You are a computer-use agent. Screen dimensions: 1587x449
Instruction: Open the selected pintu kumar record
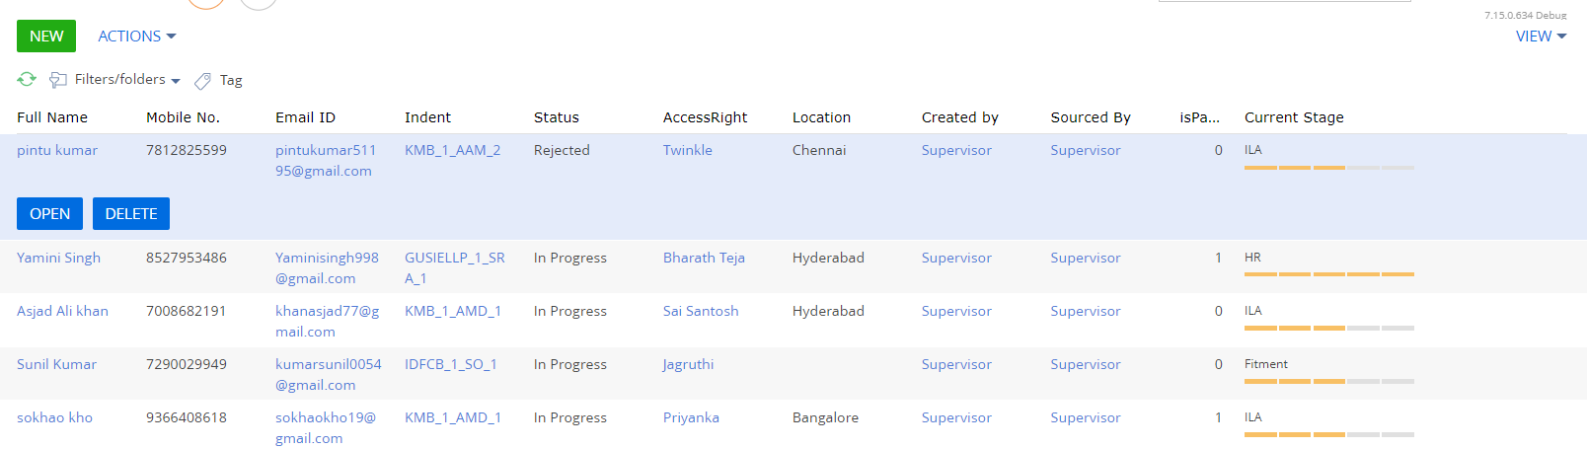(x=49, y=213)
